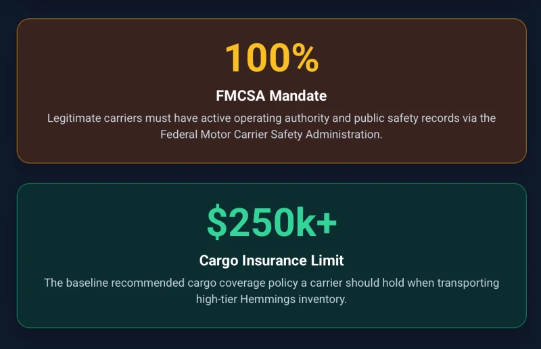This screenshot has width=541, height=349.
Task: Click the "high-tier Hemmings inventory" line
Action: [271, 299]
